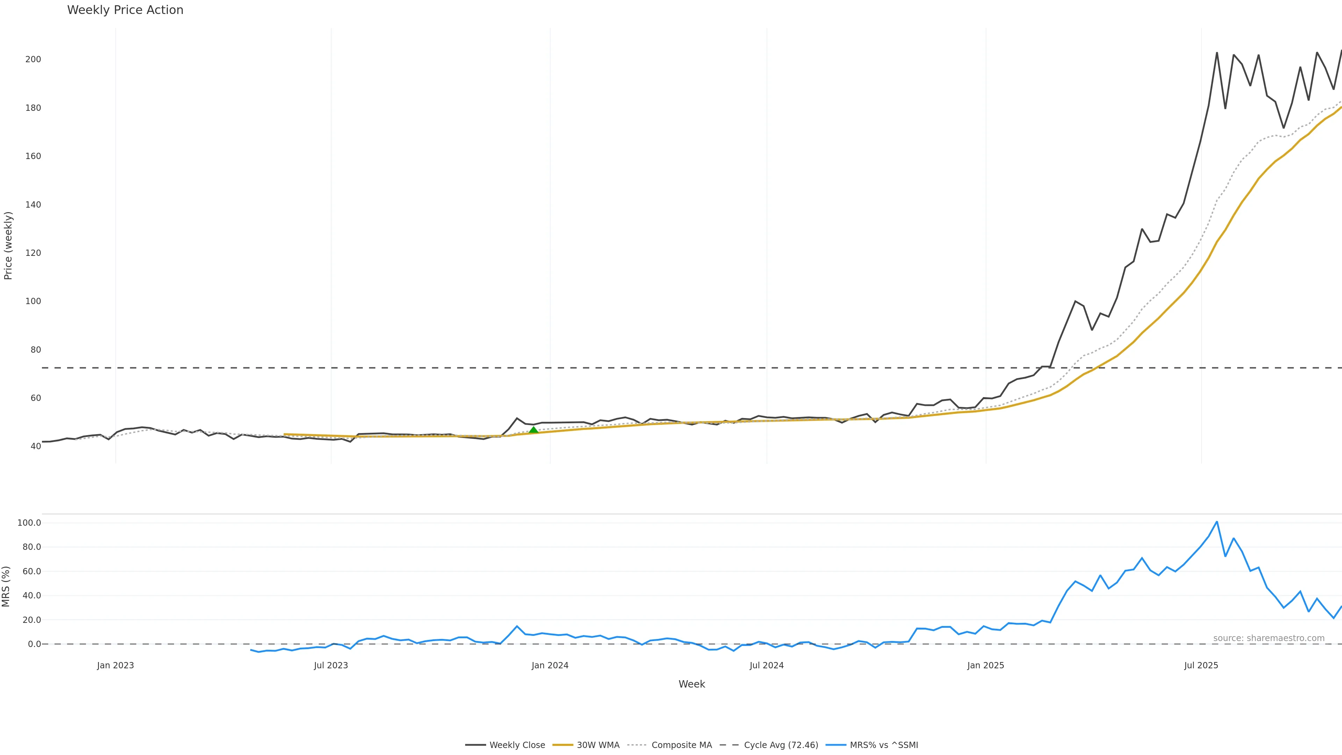Click the MRS (%) y-axis title

click(x=6, y=586)
